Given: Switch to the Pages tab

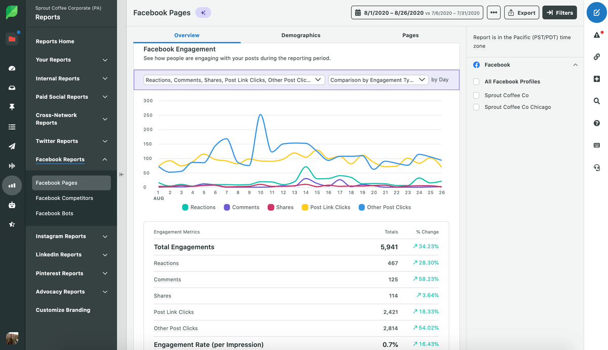Looking at the screenshot, I should tap(410, 35).
